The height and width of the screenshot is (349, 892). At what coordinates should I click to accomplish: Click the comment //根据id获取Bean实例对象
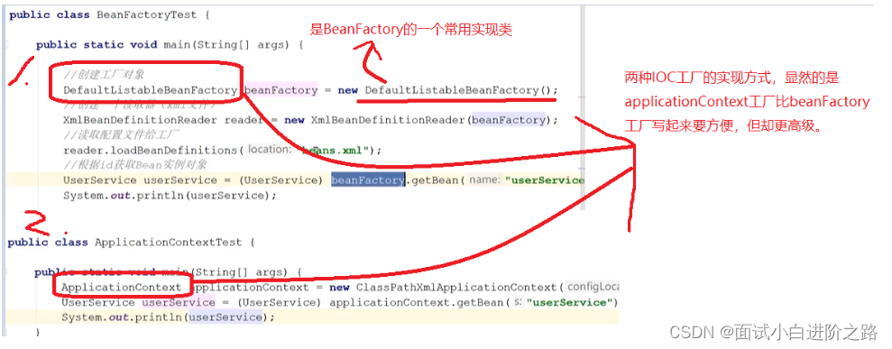click(134, 165)
